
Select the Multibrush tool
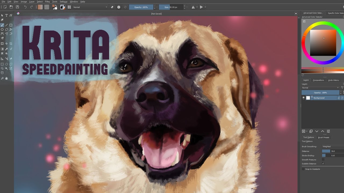coord(2,38)
